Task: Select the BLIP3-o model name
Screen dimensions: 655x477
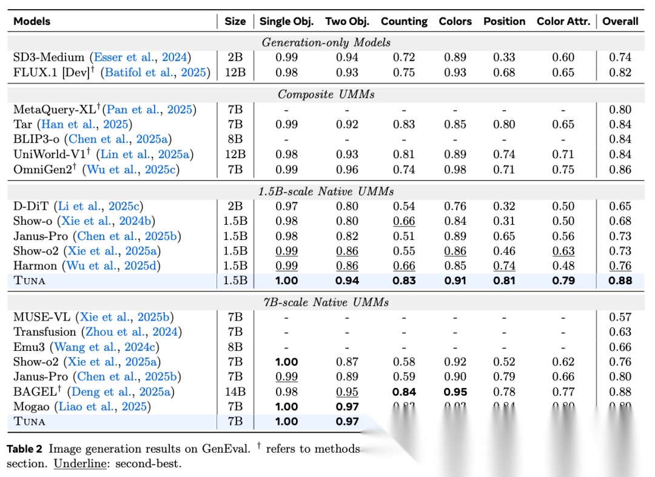Action: click(x=36, y=139)
